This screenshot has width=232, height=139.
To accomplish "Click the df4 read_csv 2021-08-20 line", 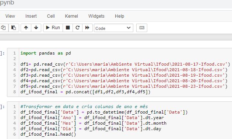I will 124,81.
